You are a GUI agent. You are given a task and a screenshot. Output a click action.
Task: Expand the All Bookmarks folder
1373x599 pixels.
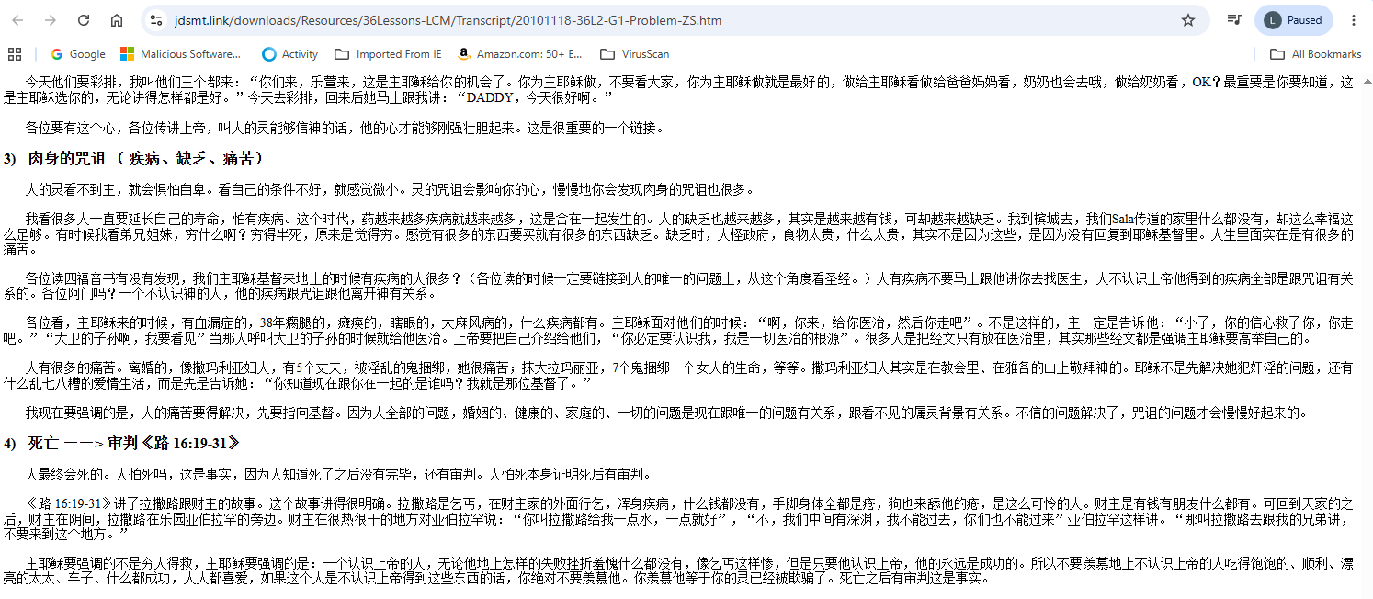1316,54
